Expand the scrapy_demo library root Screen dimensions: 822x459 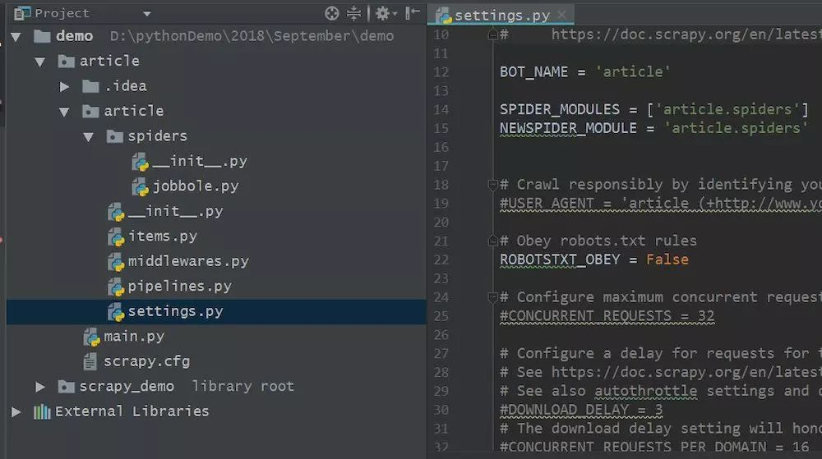pos(39,387)
